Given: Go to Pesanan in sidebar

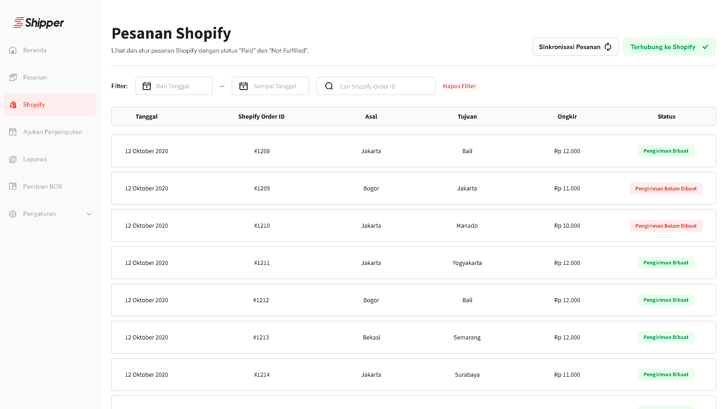Looking at the screenshot, I should pyautogui.click(x=50, y=77).
